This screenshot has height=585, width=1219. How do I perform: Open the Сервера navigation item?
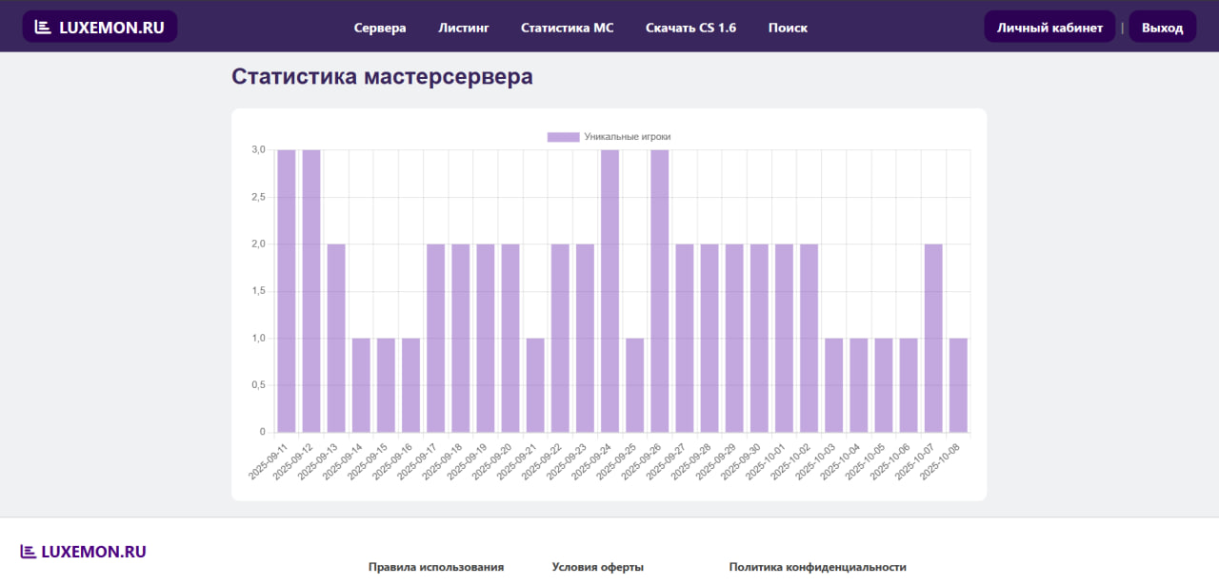tap(380, 28)
